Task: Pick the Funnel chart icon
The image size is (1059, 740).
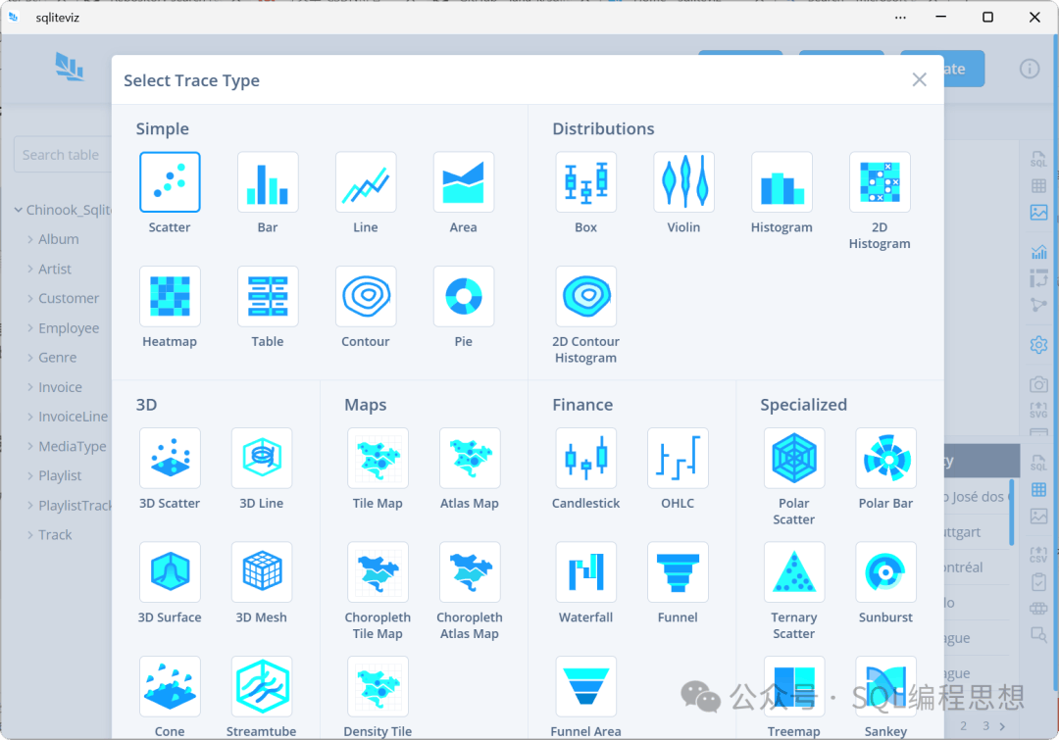Action: [x=678, y=573]
